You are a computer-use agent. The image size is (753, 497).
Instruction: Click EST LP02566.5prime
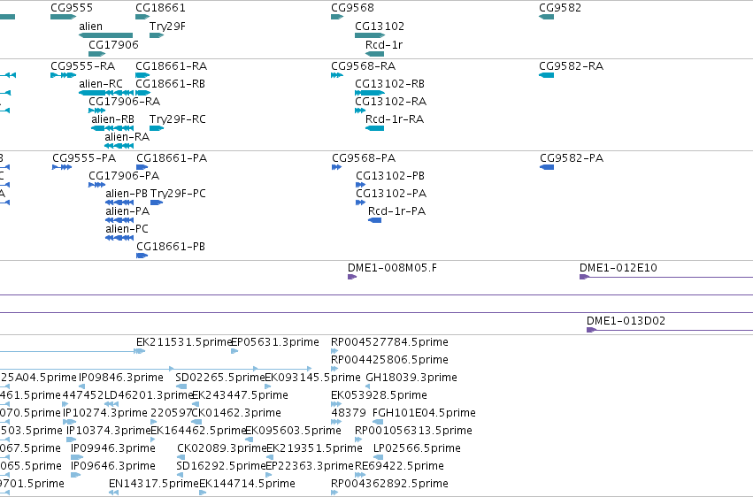click(x=379, y=457)
